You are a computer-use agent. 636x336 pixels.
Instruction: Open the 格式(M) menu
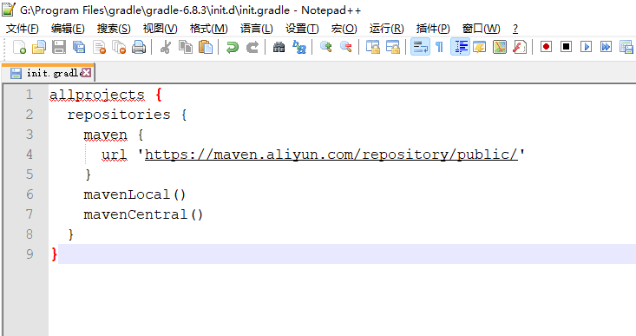(209, 29)
